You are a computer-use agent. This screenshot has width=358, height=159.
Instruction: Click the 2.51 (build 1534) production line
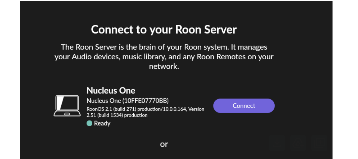[x=117, y=115]
